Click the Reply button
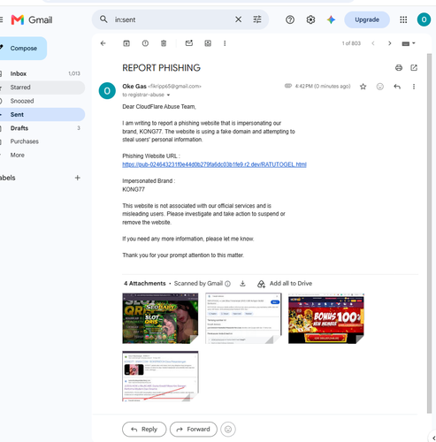Screen dimensions: 436x442 144,430
